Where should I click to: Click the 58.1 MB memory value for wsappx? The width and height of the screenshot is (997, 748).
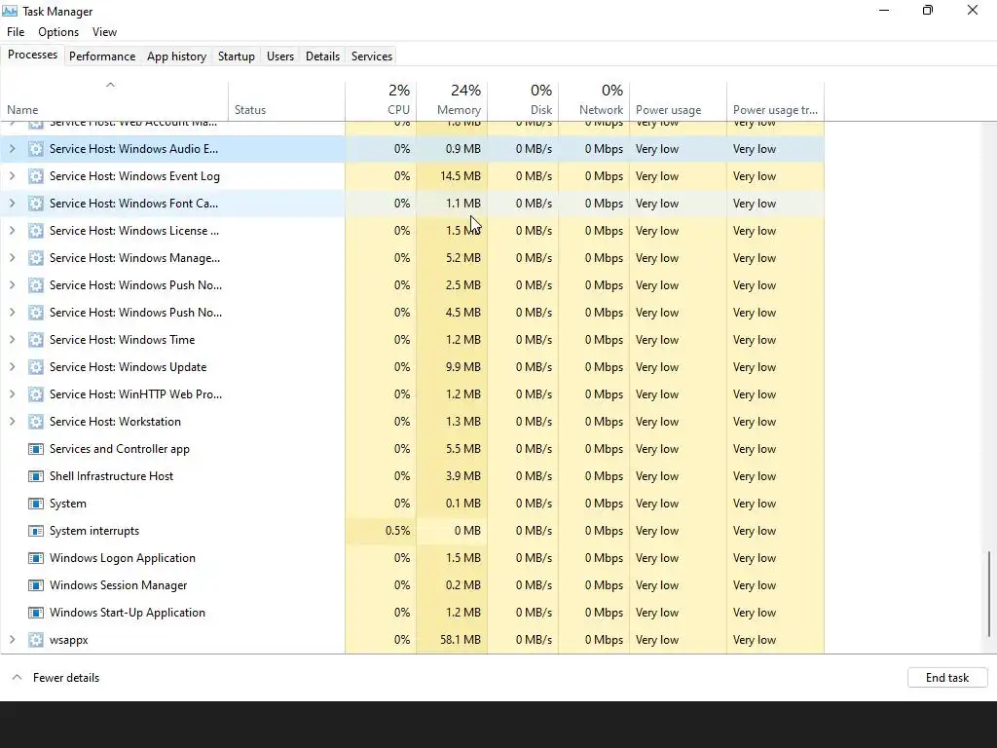(x=461, y=640)
